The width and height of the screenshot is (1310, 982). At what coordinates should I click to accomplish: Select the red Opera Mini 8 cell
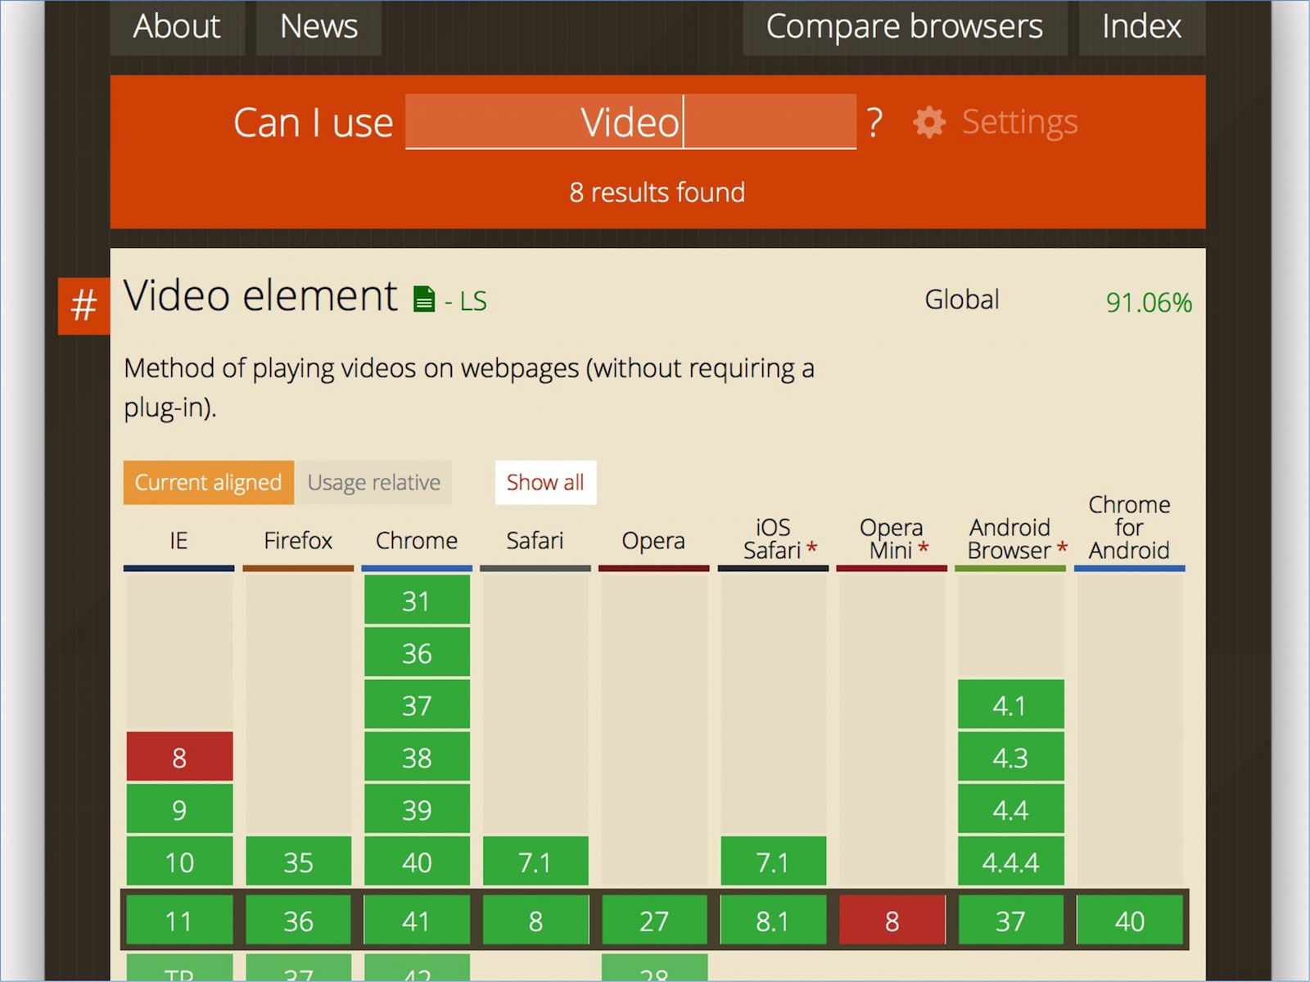coord(892,921)
